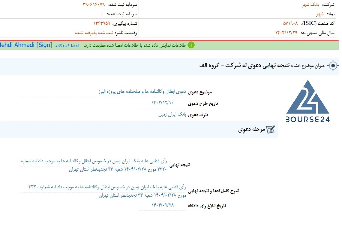
Task: Select the ISIC industry code ۵۷۱۹۰۸
Action: pyautogui.click(x=290, y=23)
